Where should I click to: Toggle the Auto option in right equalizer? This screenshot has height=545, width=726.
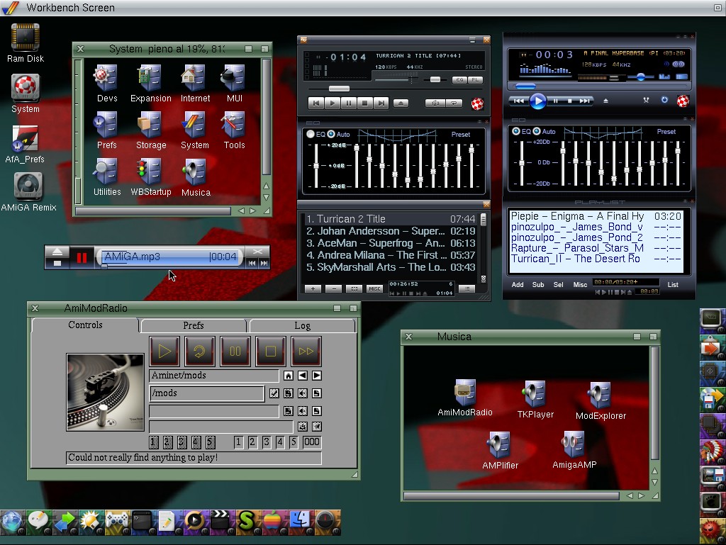(537, 132)
